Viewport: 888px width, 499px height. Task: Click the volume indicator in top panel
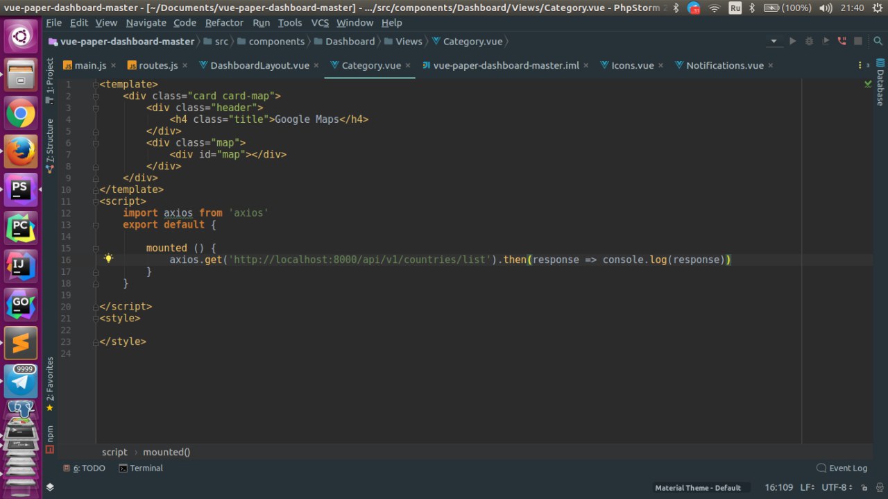pos(825,8)
